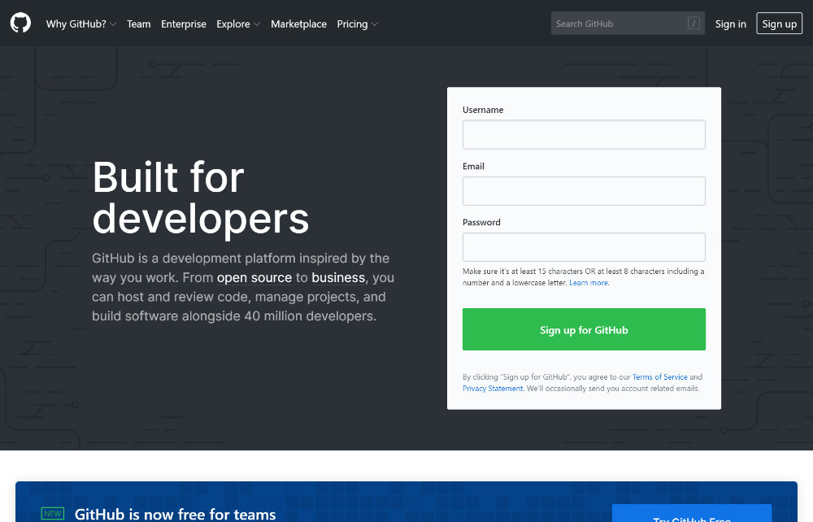Focus the Search GitHub field
The image size is (813, 522).
tap(628, 24)
